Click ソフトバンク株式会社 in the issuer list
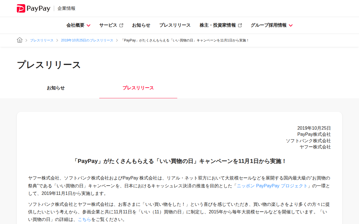The width and height of the screenshot is (359, 224). 308,141
